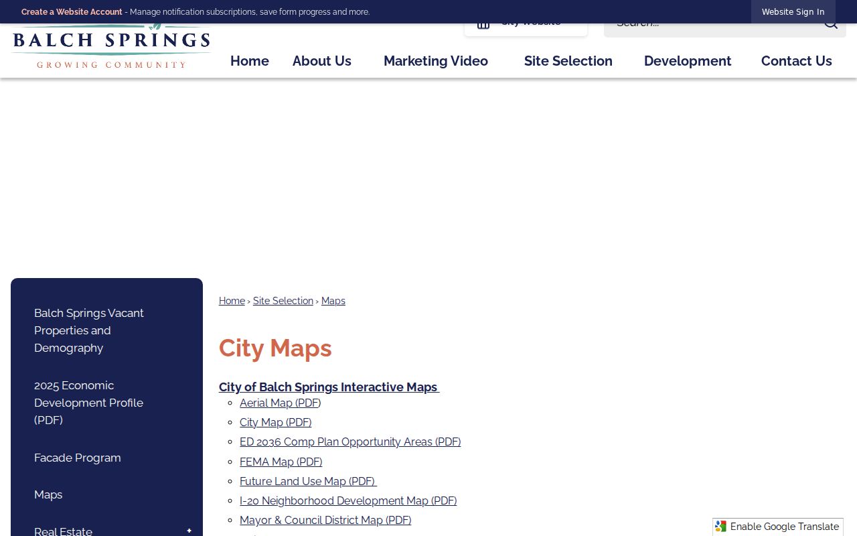857x536 pixels.
Task: Open the Real Estate sidebar page link
Action: (64, 531)
